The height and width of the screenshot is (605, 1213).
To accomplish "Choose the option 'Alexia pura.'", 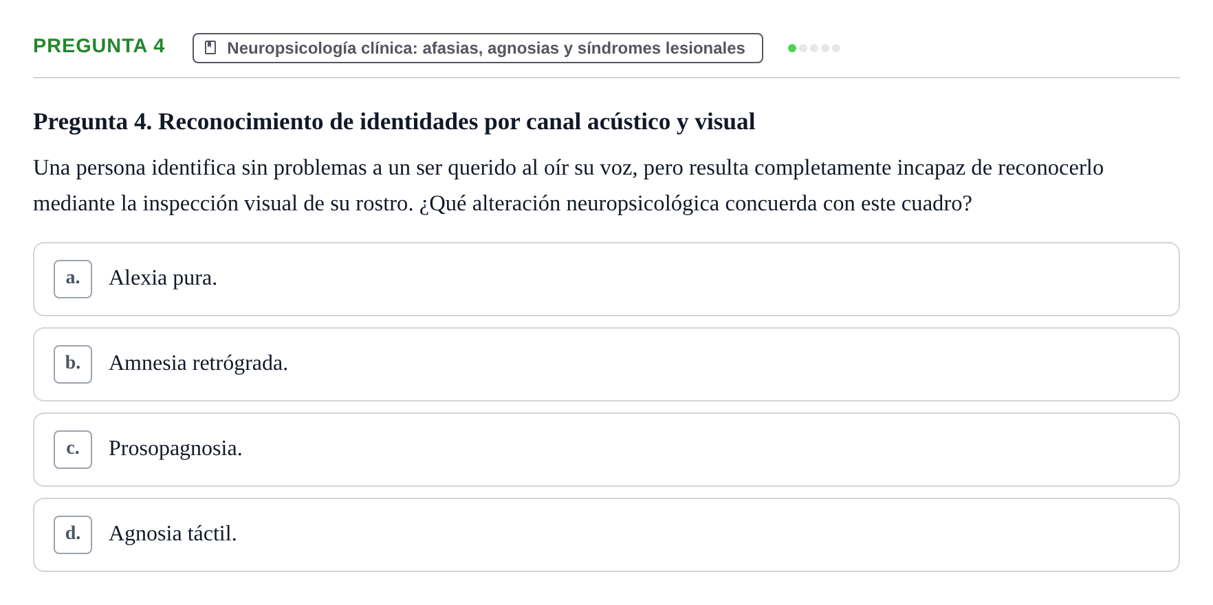I will click(606, 279).
